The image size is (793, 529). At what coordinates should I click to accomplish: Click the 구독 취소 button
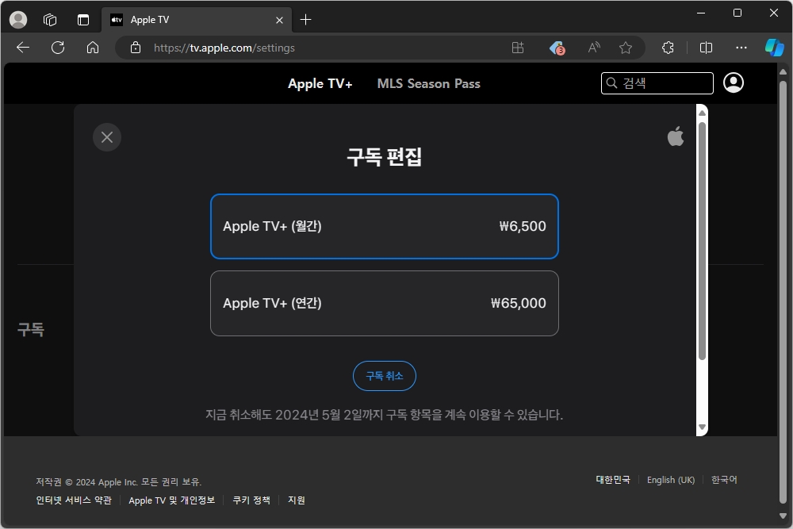(x=385, y=376)
